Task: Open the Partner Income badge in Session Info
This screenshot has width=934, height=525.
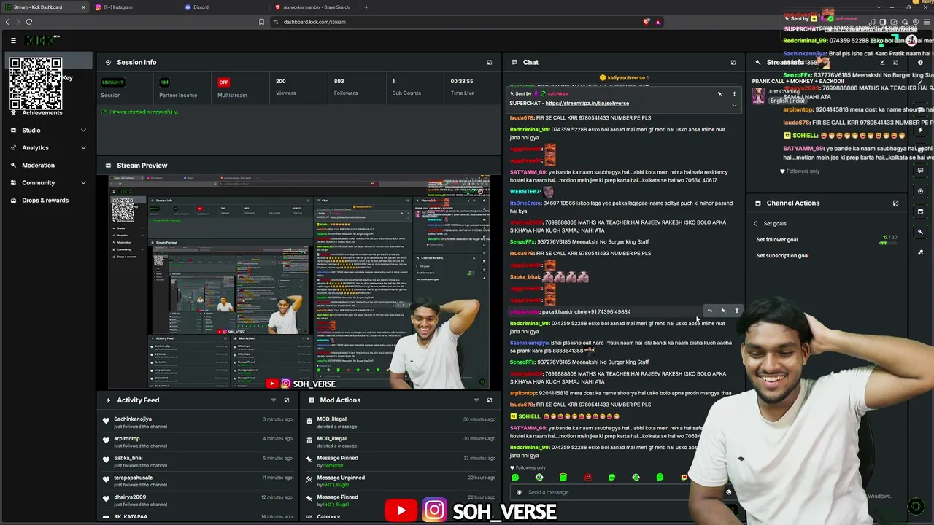Action: [164, 82]
